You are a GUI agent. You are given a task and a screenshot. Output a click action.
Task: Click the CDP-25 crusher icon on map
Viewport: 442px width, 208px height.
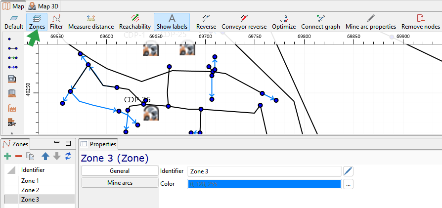187,48
